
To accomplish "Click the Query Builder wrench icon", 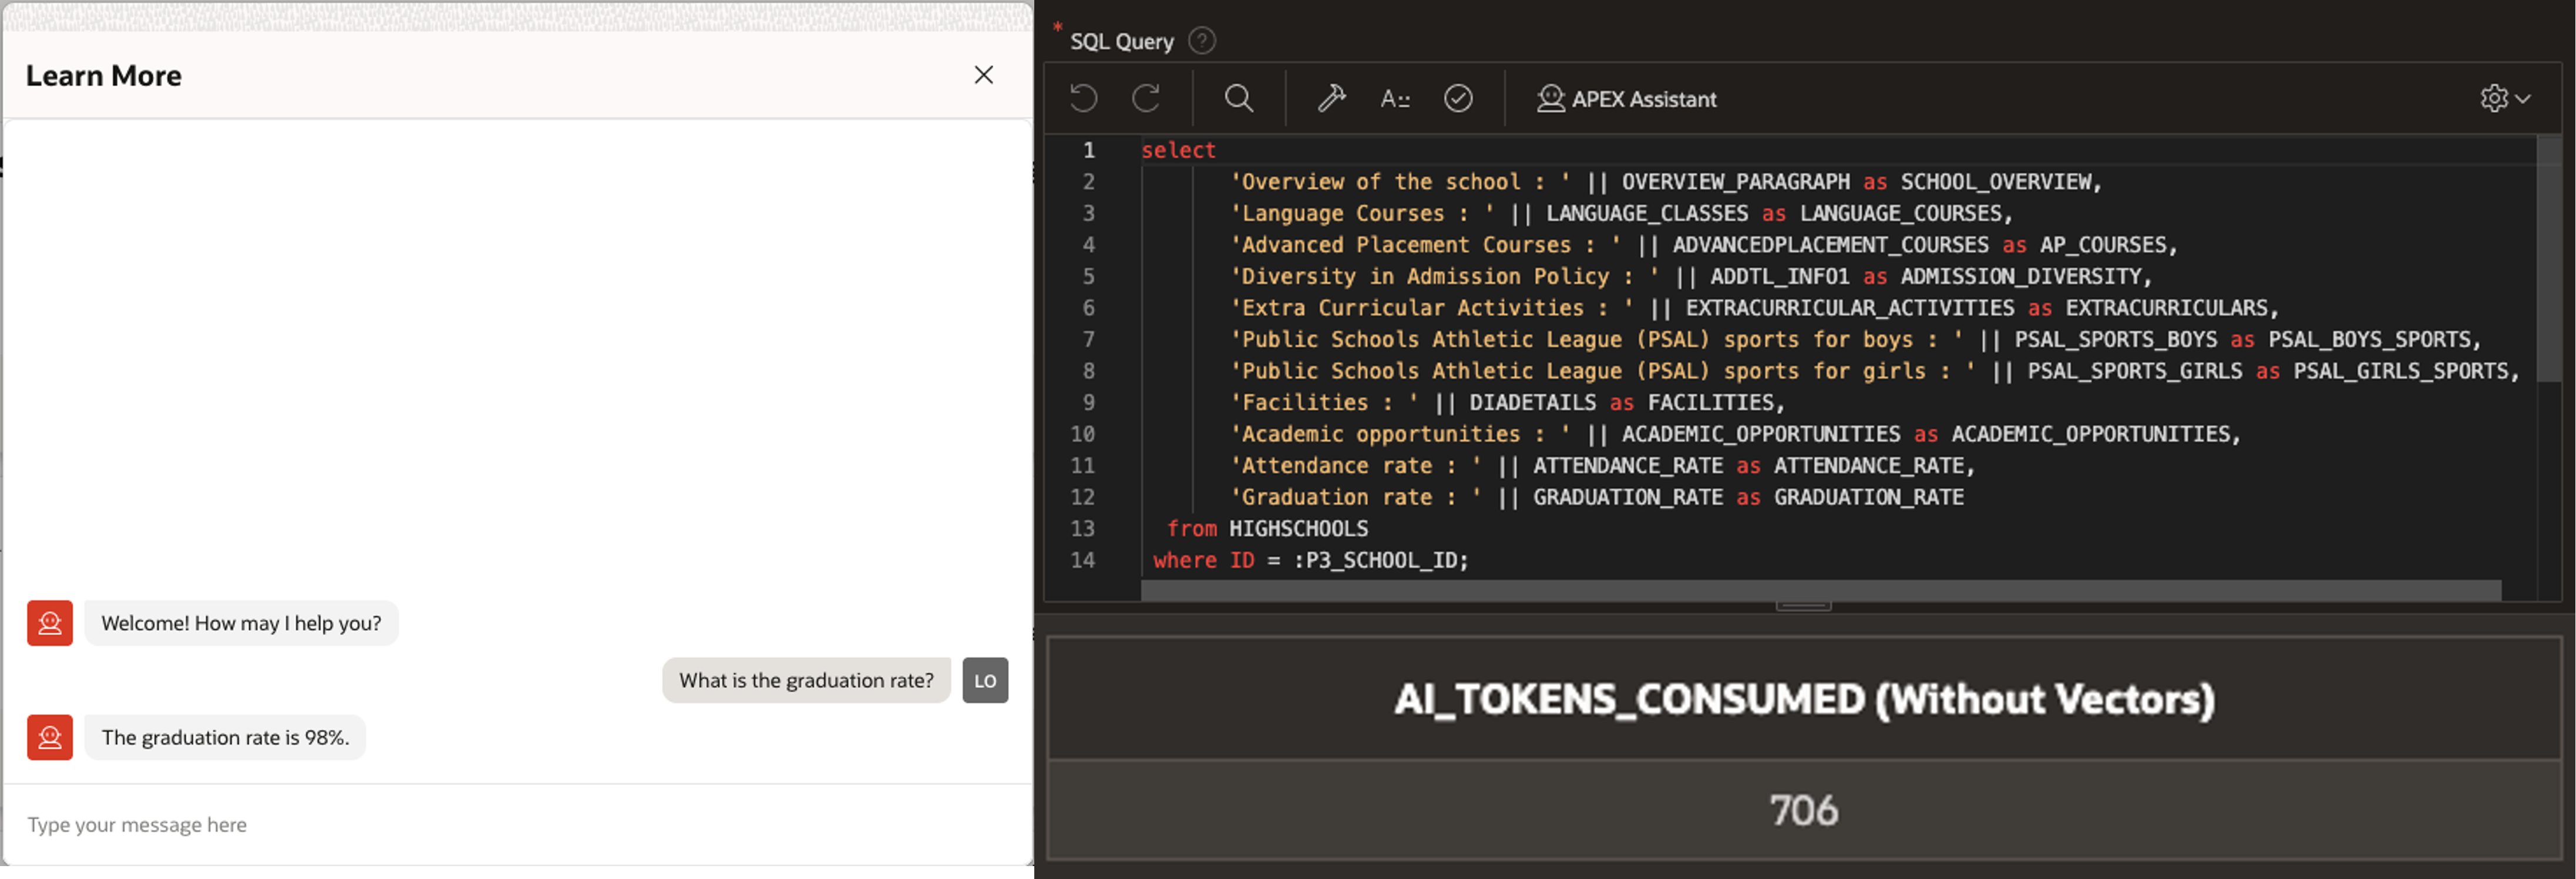I will point(1331,98).
